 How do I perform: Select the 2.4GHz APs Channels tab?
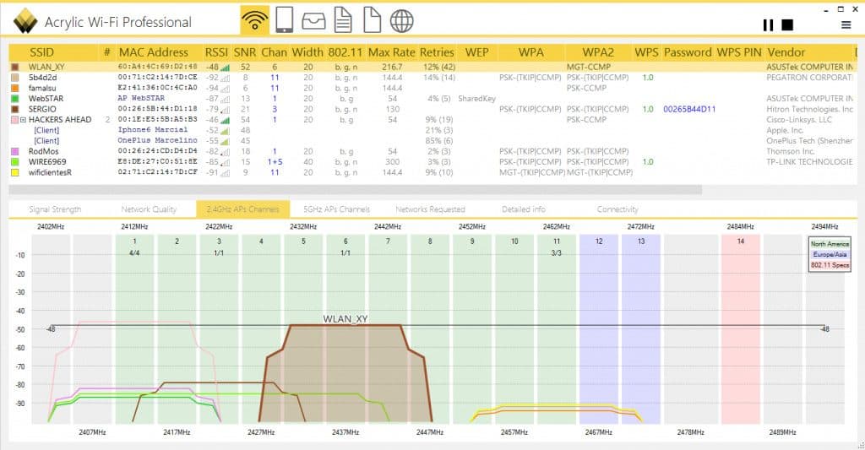click(x=242, y=209)
